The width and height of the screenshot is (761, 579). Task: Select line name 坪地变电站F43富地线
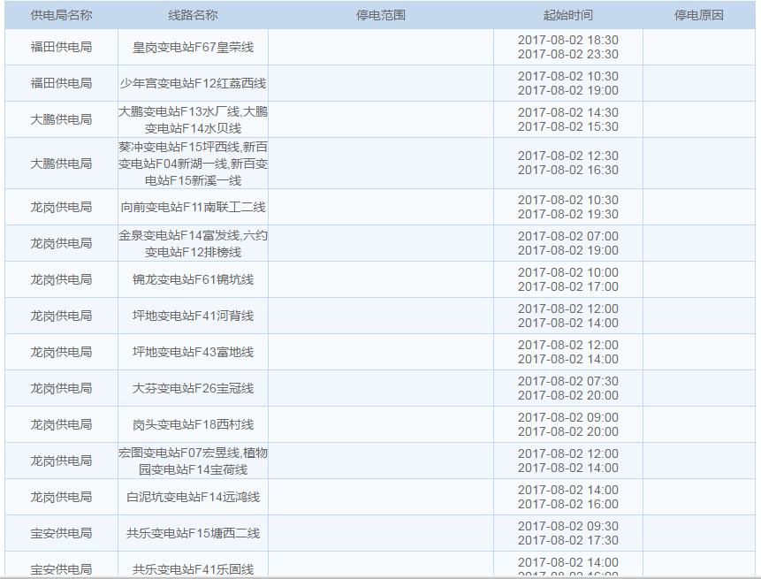pos(194,353)
